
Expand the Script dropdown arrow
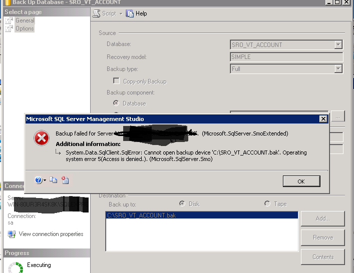coord(121,14)
